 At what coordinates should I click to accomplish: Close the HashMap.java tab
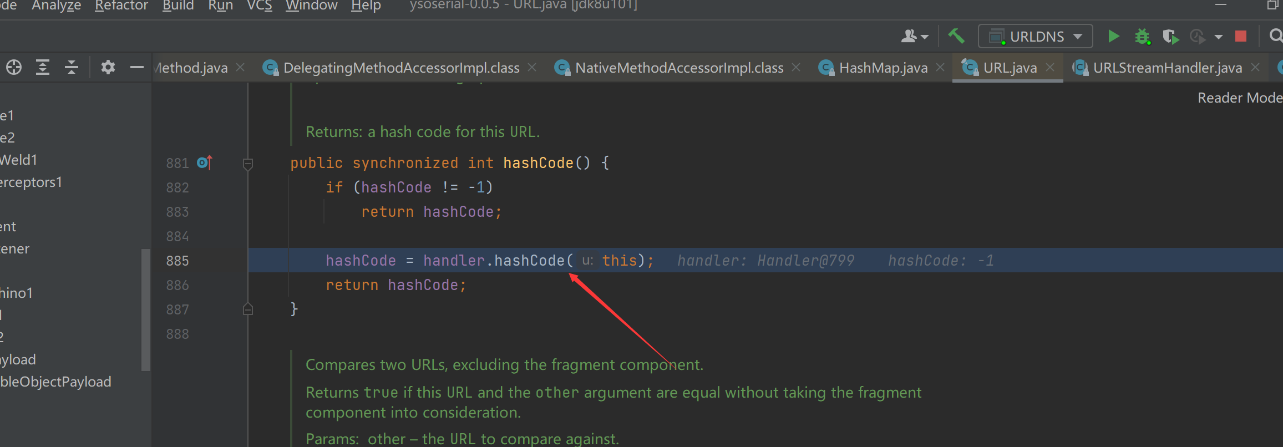(940, 67)
